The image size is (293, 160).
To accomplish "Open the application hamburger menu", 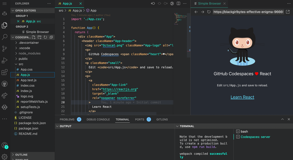I will tap(4, 4).
